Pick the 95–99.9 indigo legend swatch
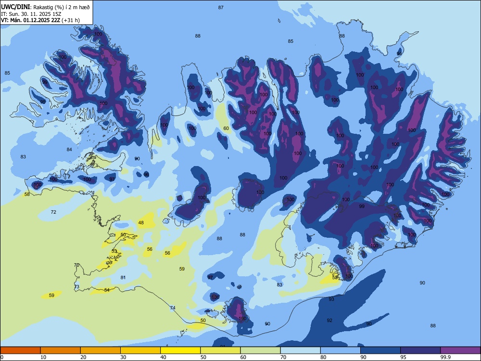The image size is (481, 361). tap(420, 350)
